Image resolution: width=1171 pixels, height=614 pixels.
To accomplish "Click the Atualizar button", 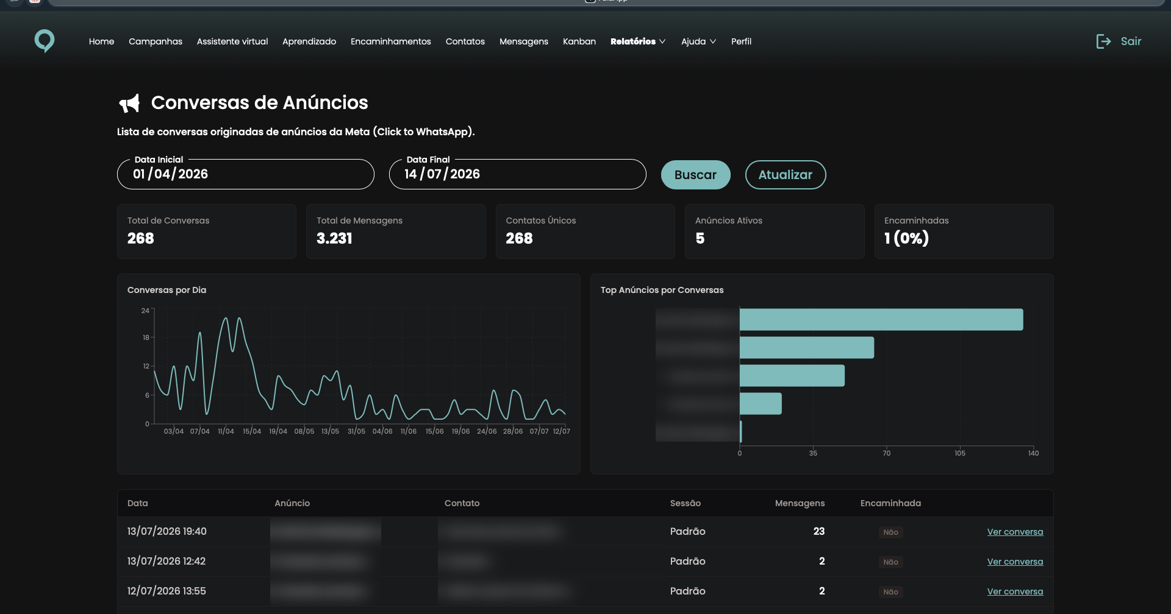I will tap(786, 175).
